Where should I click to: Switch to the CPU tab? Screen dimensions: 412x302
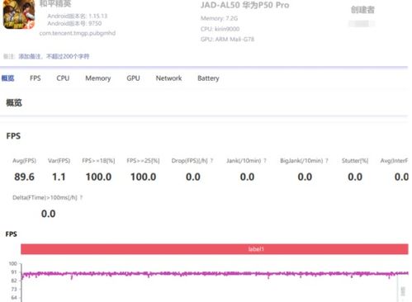(x=63, y=78)
